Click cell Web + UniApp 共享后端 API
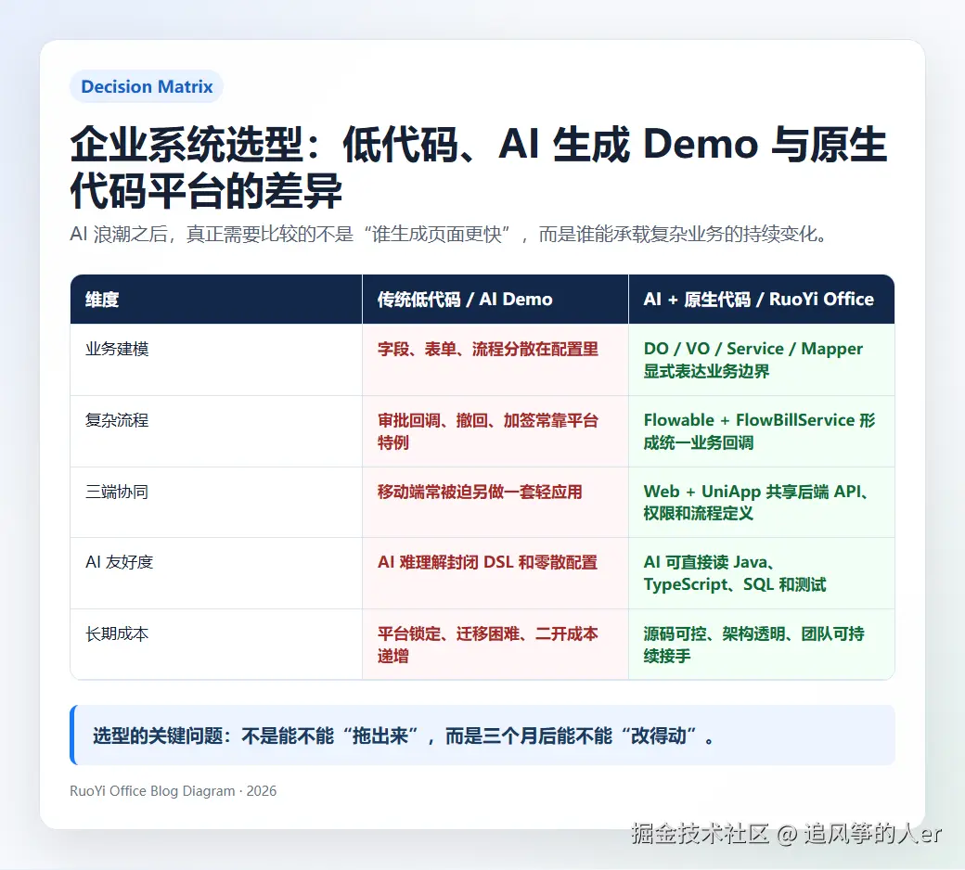Viewport: 965px width, 870px height. (761, 502)
